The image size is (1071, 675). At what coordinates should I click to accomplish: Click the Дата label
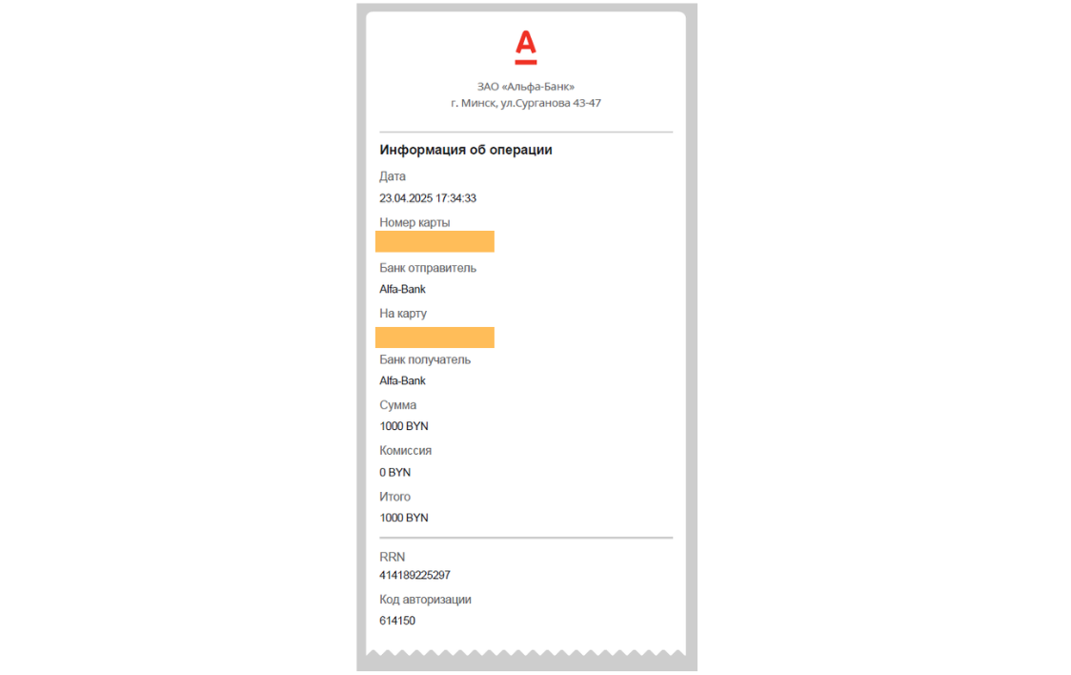(x=393, y=176)
